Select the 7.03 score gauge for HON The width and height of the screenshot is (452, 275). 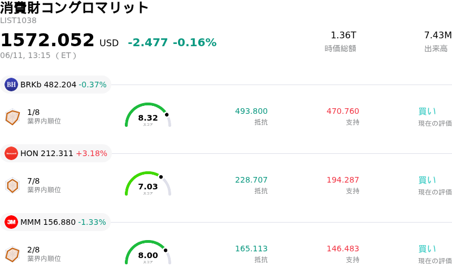(148, 184)
